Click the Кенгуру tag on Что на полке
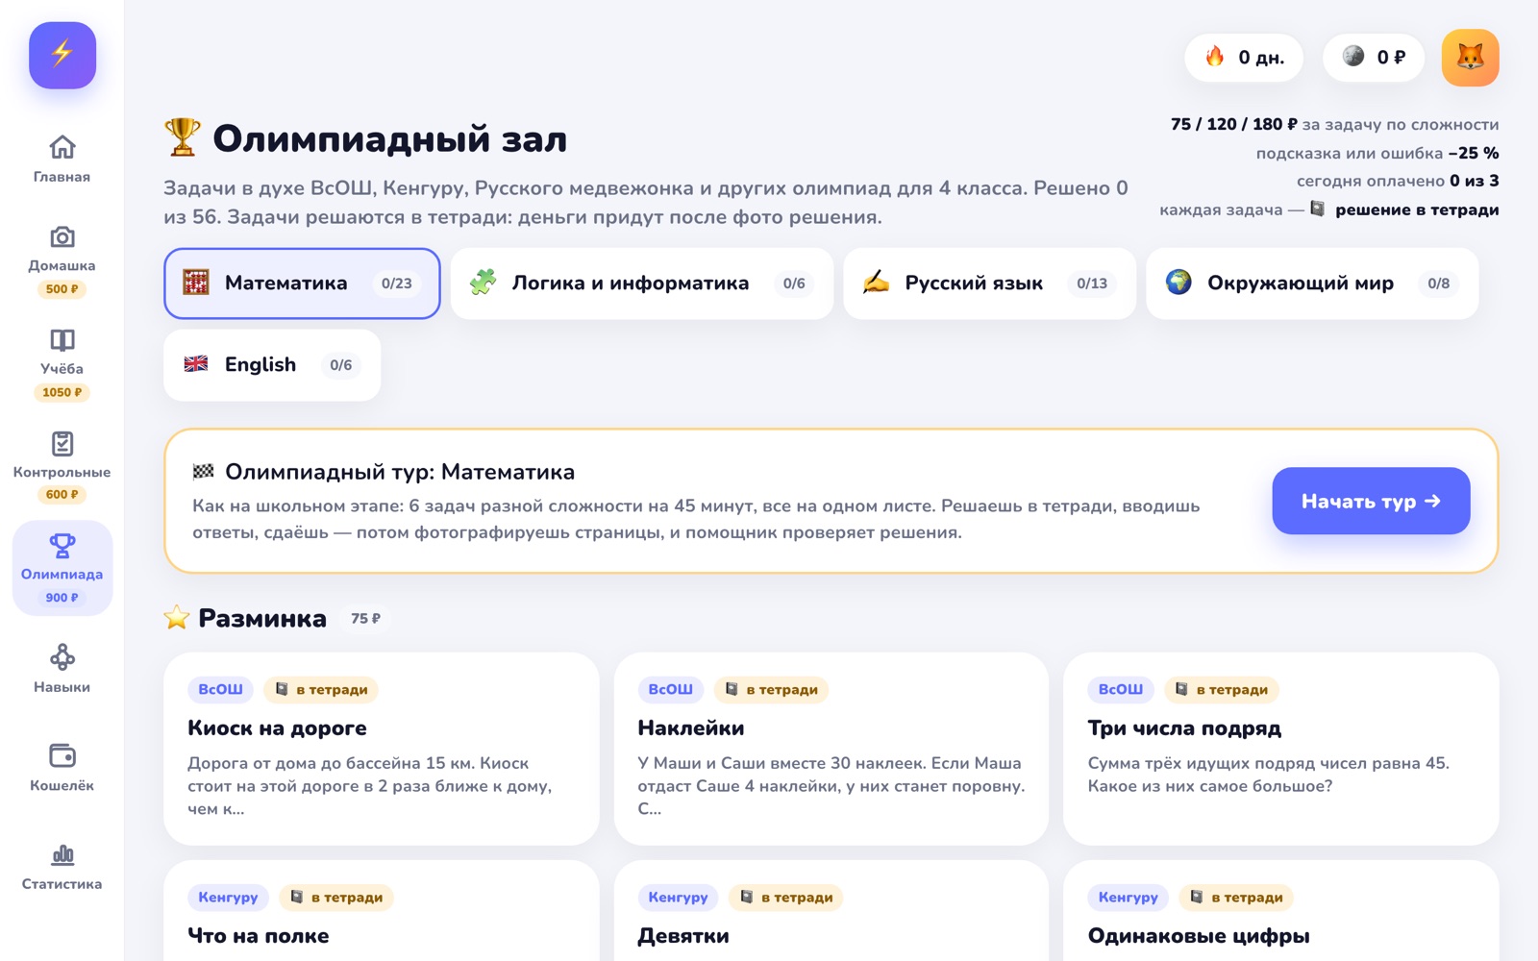 tap(228, 897)
